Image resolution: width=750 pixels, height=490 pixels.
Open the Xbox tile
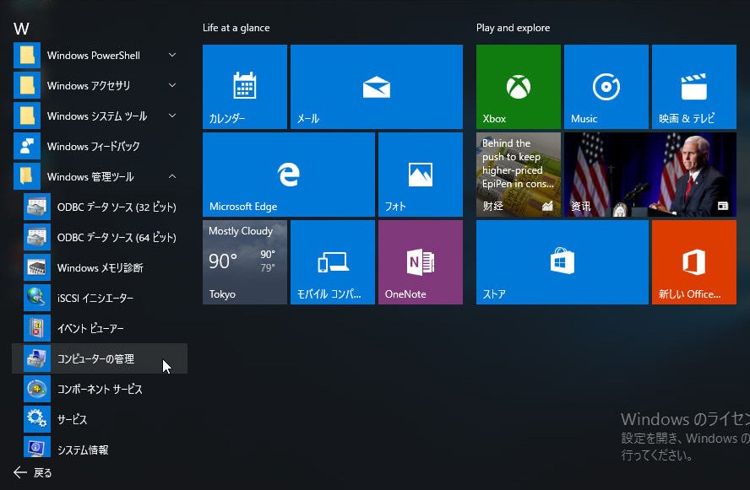(x=519, y=87)
